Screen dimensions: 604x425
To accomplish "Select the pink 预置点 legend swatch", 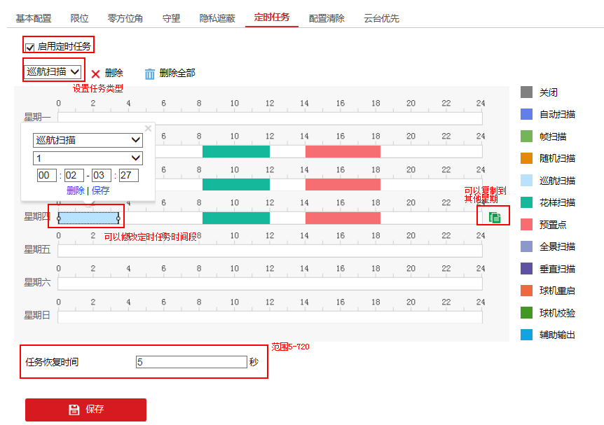I will 527,225.
